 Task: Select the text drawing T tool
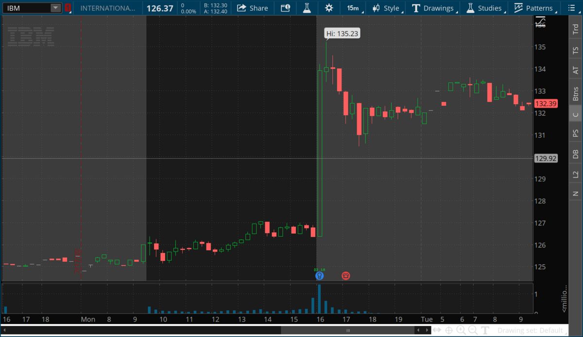click(x=485, y=330)
